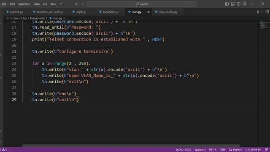Click 'VLAN_Name_is_' text on line 25
The height and width of the screenshot is (152, 270).
click(x=97, y=76)
